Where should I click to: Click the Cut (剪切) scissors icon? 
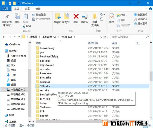pos(24,26)
